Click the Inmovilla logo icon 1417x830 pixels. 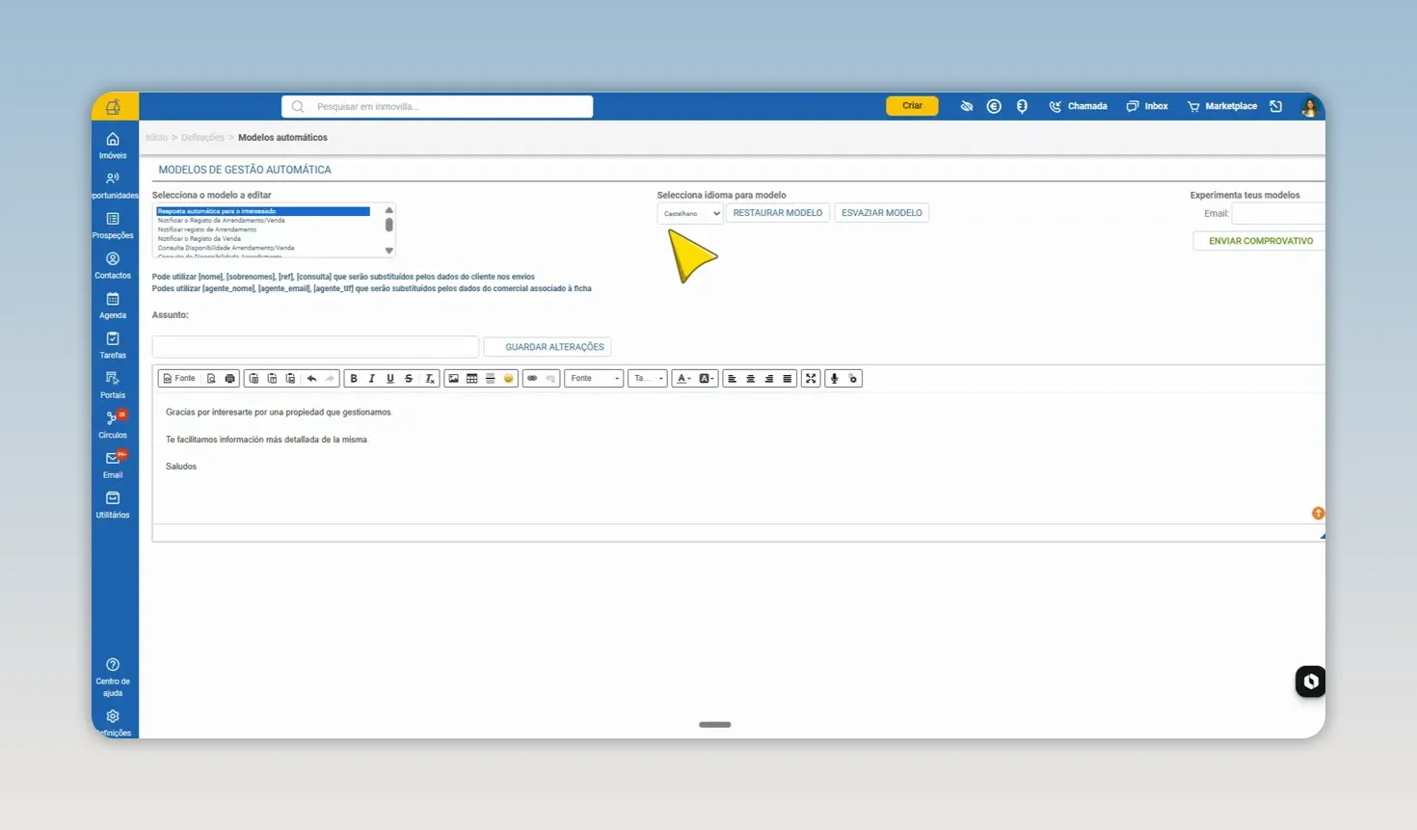click(114, 106)
